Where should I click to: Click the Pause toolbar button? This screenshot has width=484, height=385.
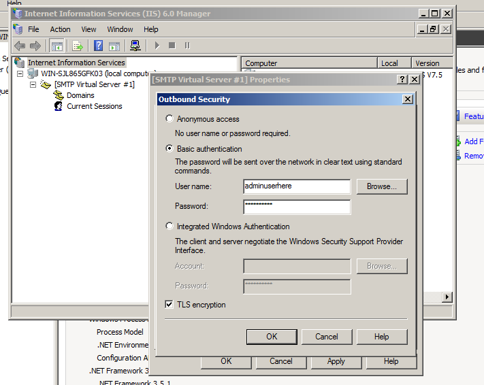coord(187,46)
